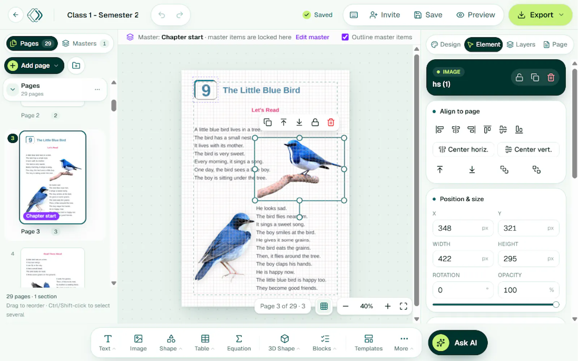Fit page to screen icon

(x=404, y=306)
